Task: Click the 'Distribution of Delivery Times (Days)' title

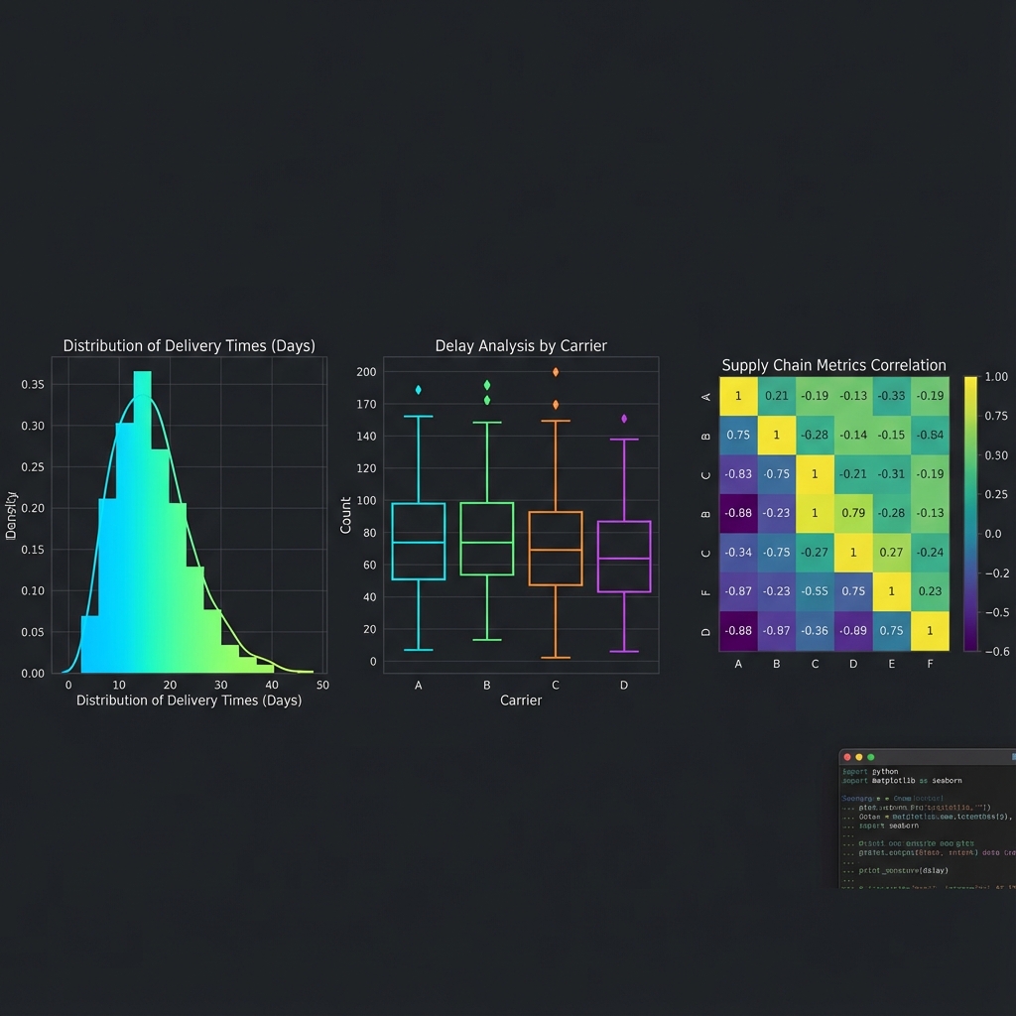Action: [x=190, y=345]
